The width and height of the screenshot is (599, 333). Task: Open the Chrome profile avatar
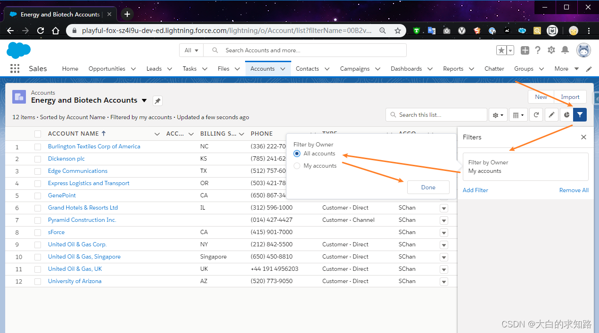click(573, 31)
